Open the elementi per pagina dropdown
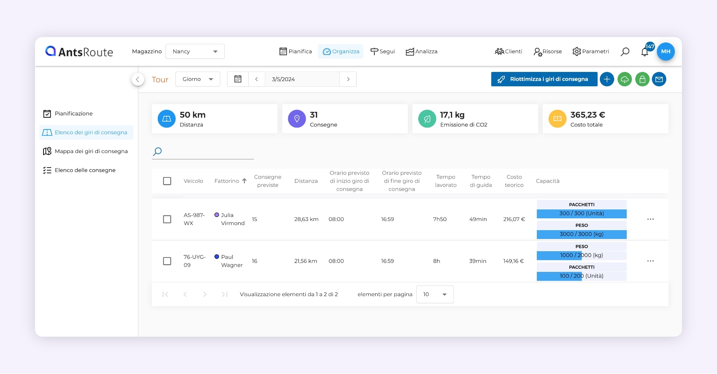Viewport: 717px width, 374px height. click(435, 294)
